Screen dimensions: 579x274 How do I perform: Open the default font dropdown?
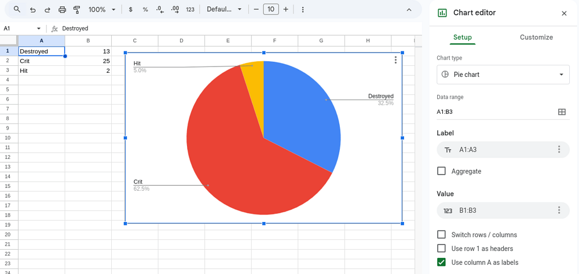coord(224,9)
